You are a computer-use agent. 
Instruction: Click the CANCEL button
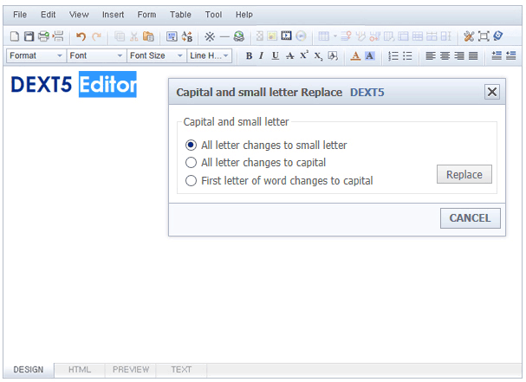tap(471, 218)
